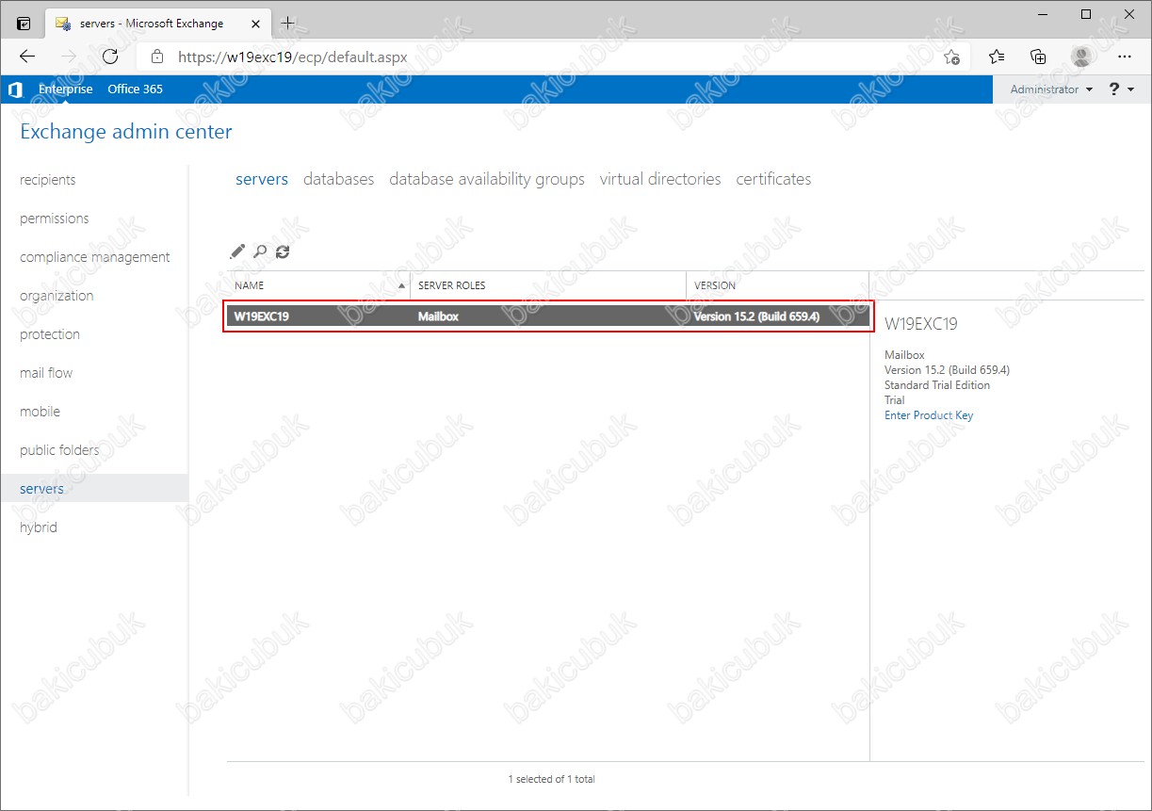Viewport: 1152px width, 811px height.
Task: Open the certificates tab
Action: (773, 179)
